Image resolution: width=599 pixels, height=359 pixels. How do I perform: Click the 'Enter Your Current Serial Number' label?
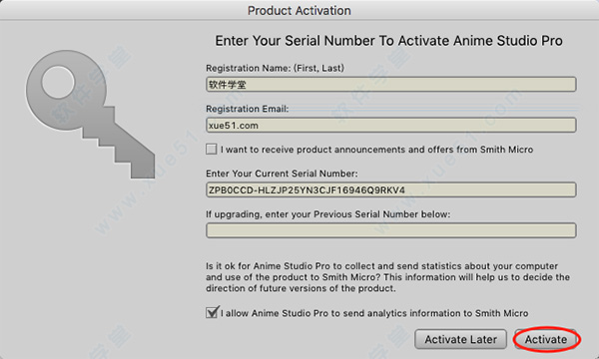click(x=282, y=174)
